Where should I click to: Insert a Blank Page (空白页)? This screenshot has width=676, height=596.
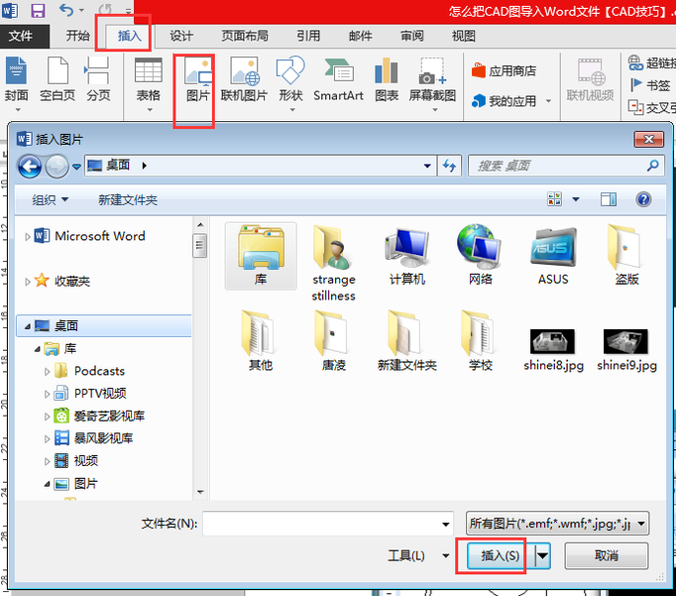tap(57, 79)
